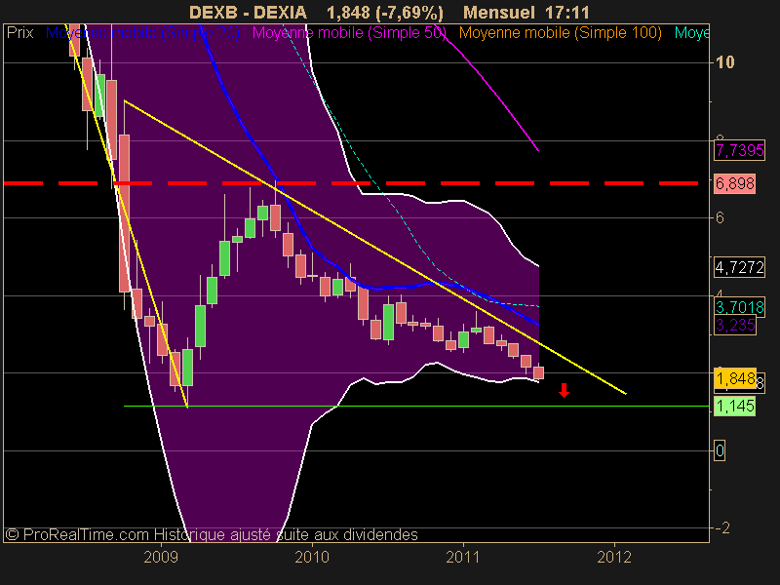Click the 4,7272 white band price tag
780x585 pixels.
[x=739, y=267]
